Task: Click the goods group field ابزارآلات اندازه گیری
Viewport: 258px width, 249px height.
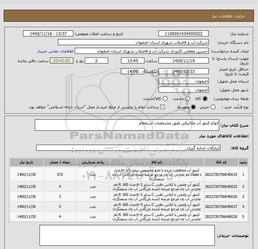Action: pos(128,148)
